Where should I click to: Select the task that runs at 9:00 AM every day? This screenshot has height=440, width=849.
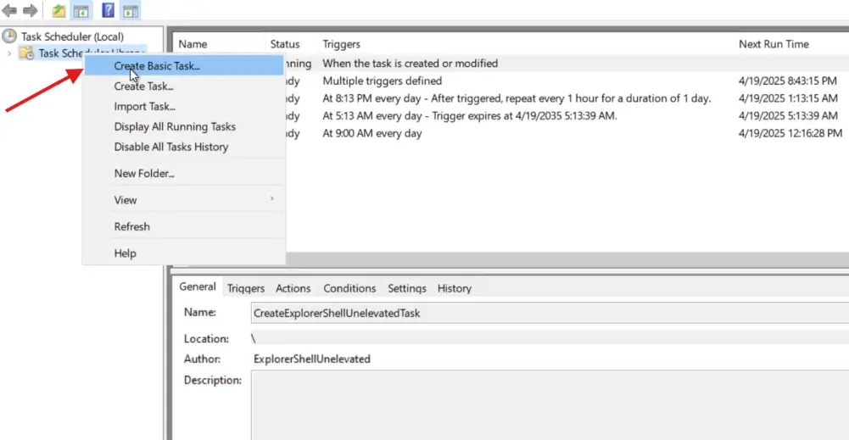[x=371, y=133]
